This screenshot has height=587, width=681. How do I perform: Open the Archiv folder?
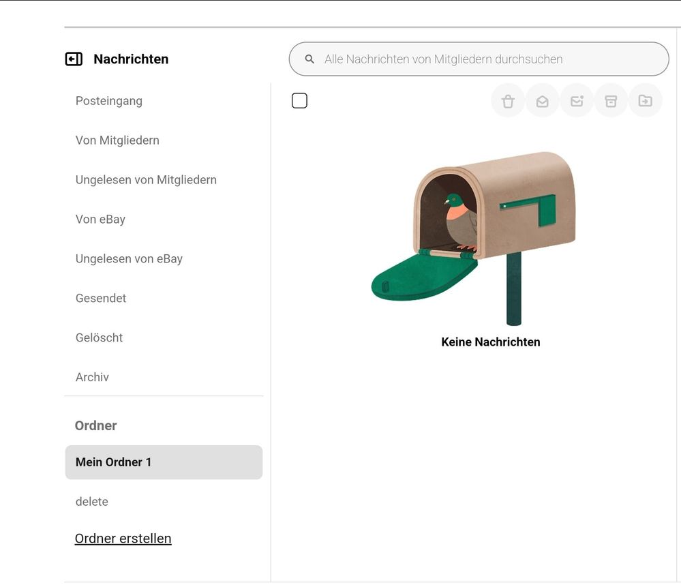92,378
